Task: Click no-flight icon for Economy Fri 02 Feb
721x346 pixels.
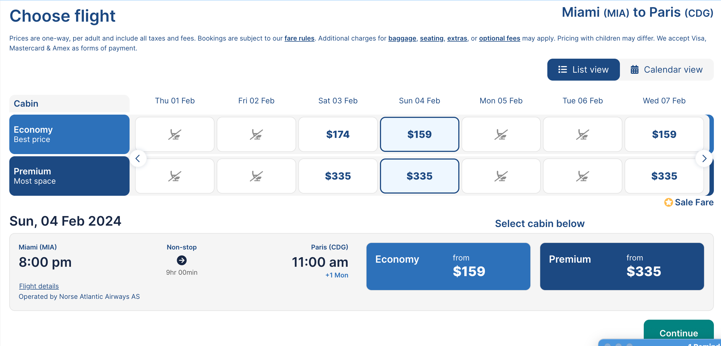Action: pyautogui.click(x=256, y=134)
